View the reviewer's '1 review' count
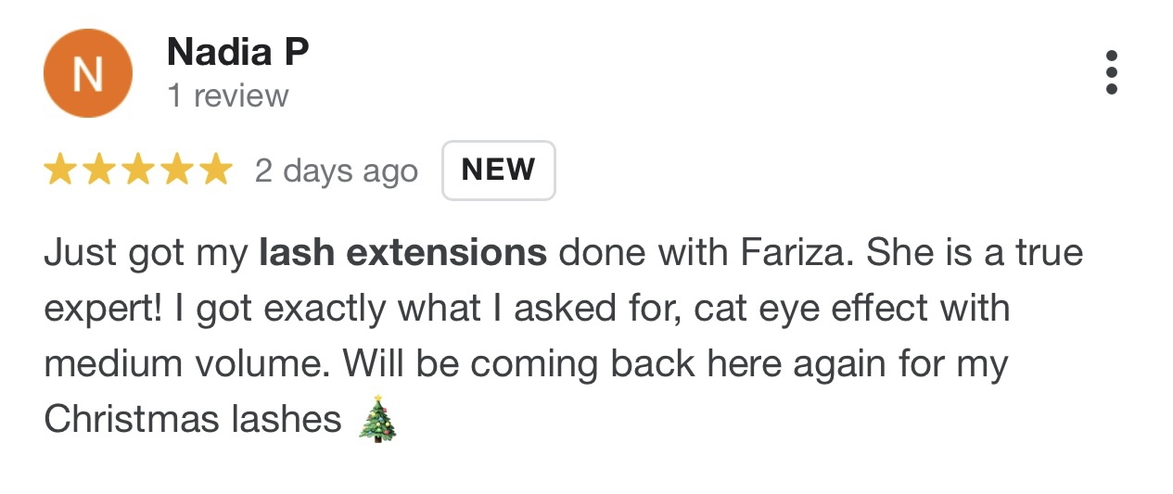 228,95
